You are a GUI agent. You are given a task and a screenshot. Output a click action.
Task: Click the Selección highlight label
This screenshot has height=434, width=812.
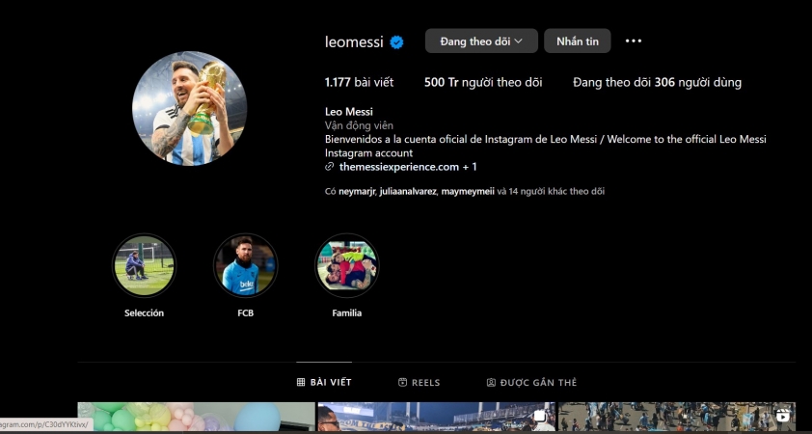144,312
